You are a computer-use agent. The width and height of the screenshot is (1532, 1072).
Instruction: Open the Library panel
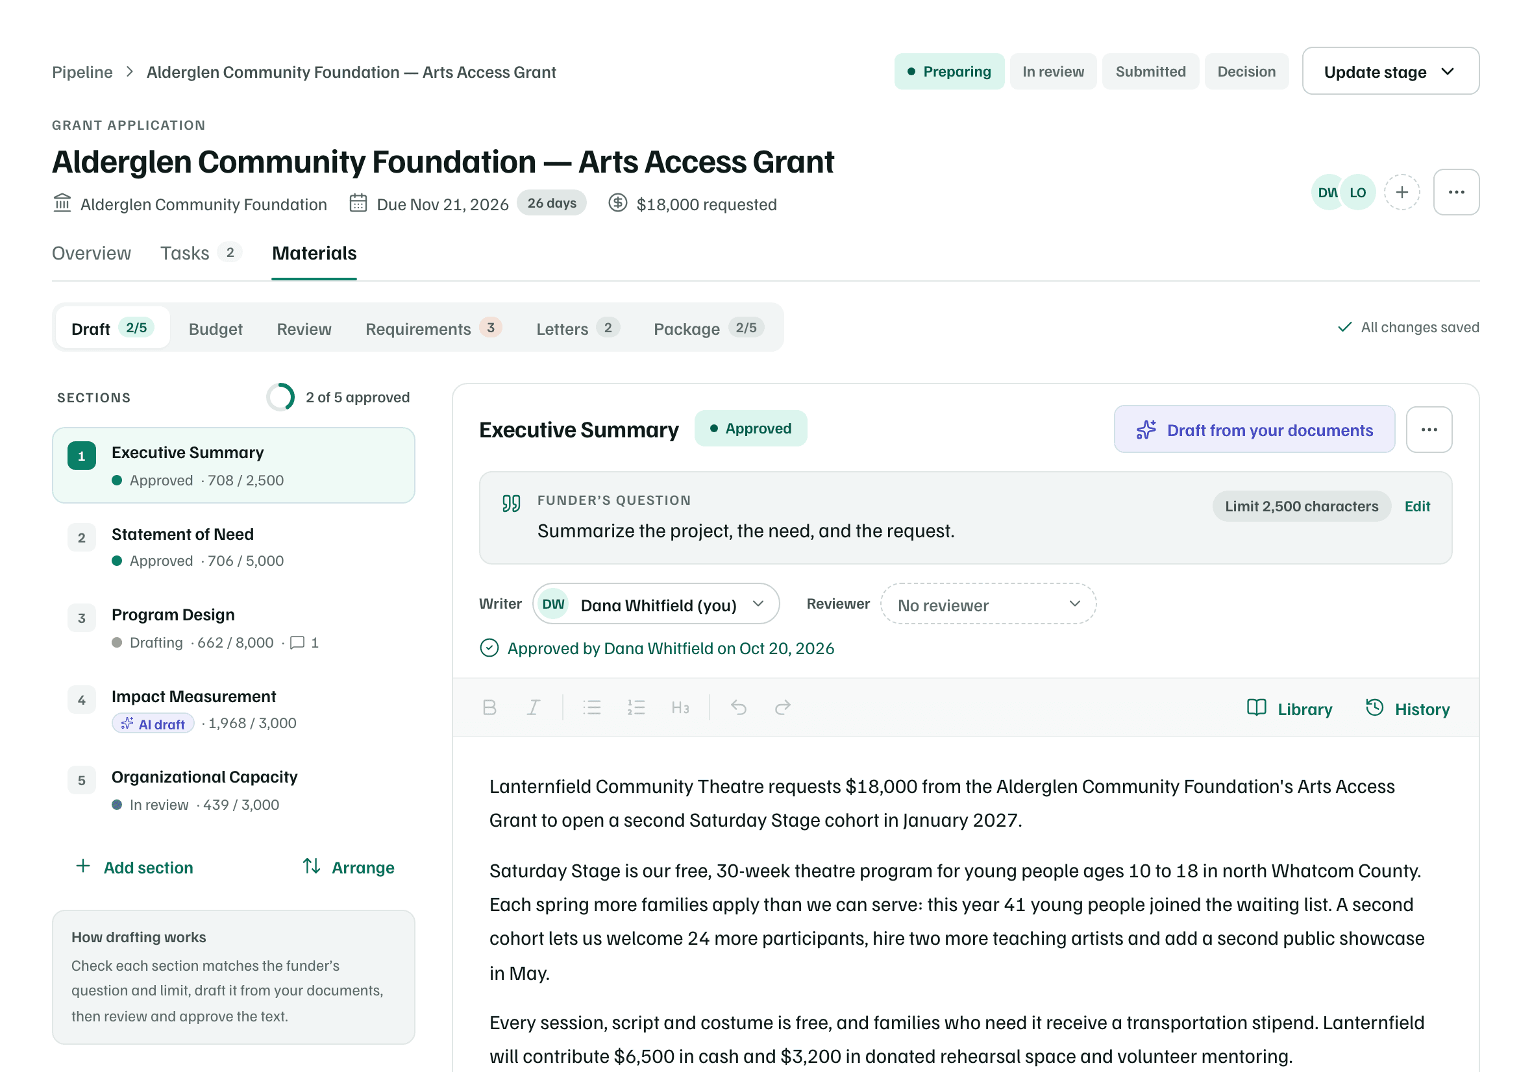1289,709
